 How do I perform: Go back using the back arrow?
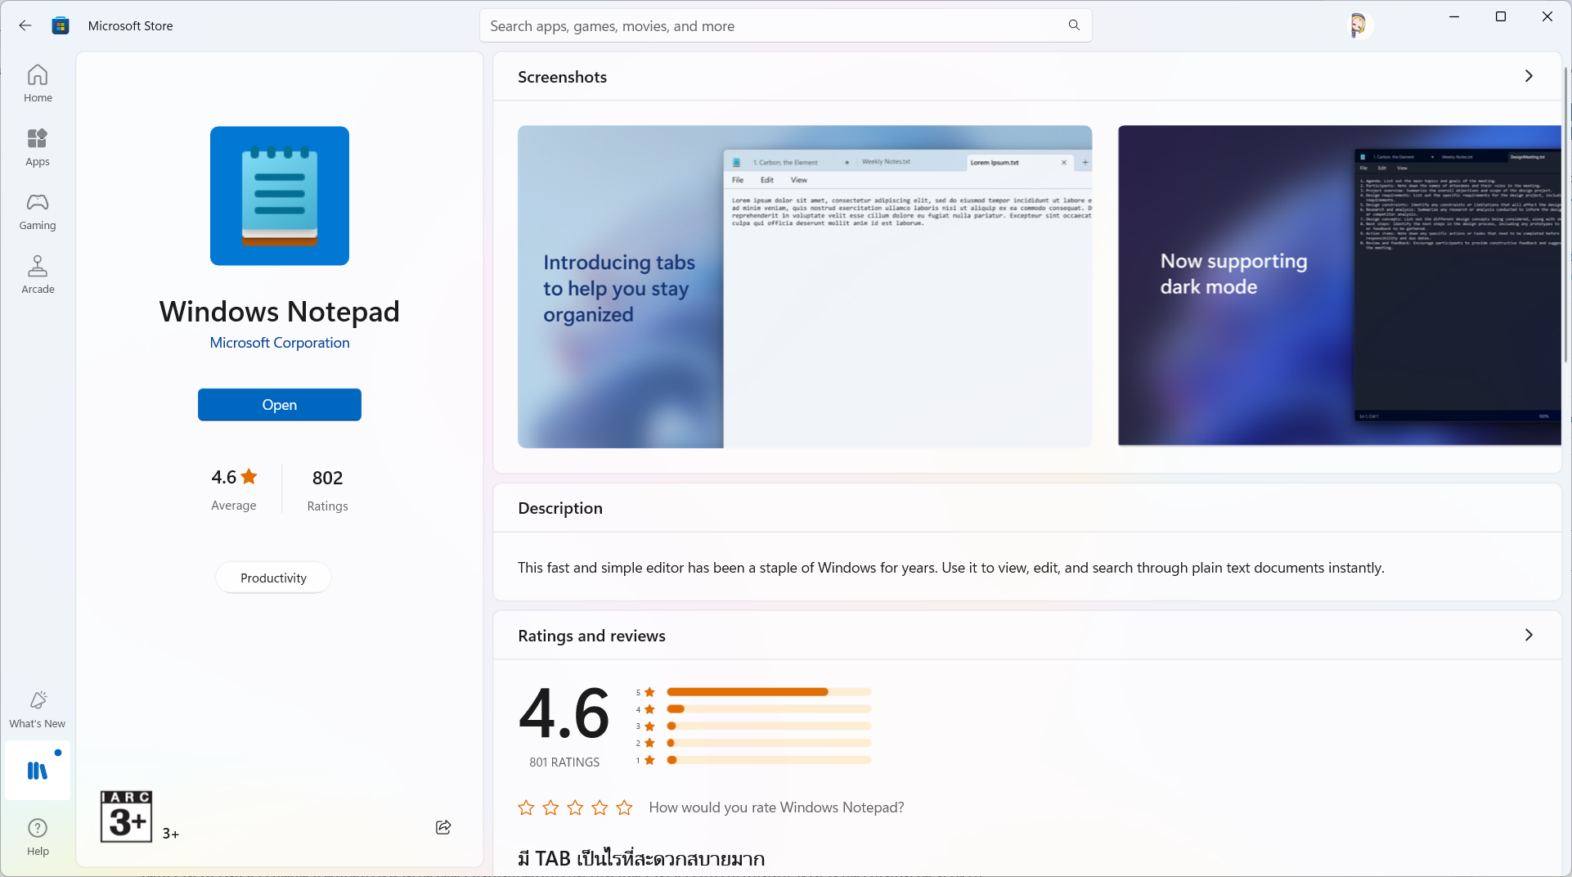point(25,25)
